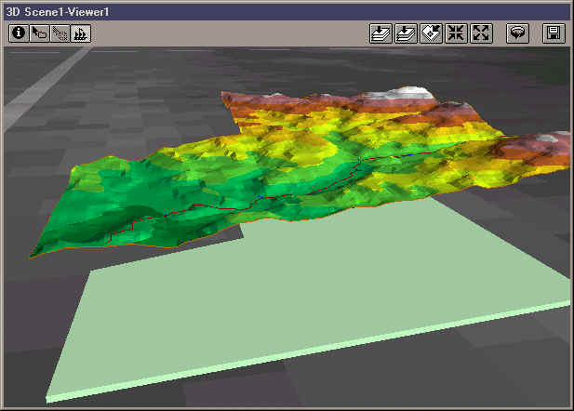Select the Identify info tool
The height and width of the screenshot is (411, 574).
click(19, 33)
